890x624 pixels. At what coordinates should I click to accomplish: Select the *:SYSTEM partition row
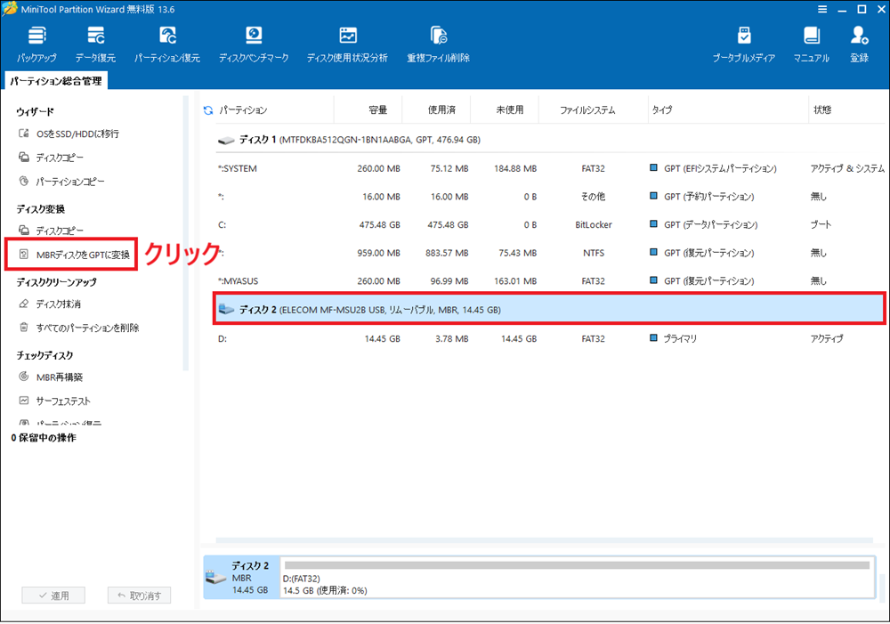tap(549, 168)
